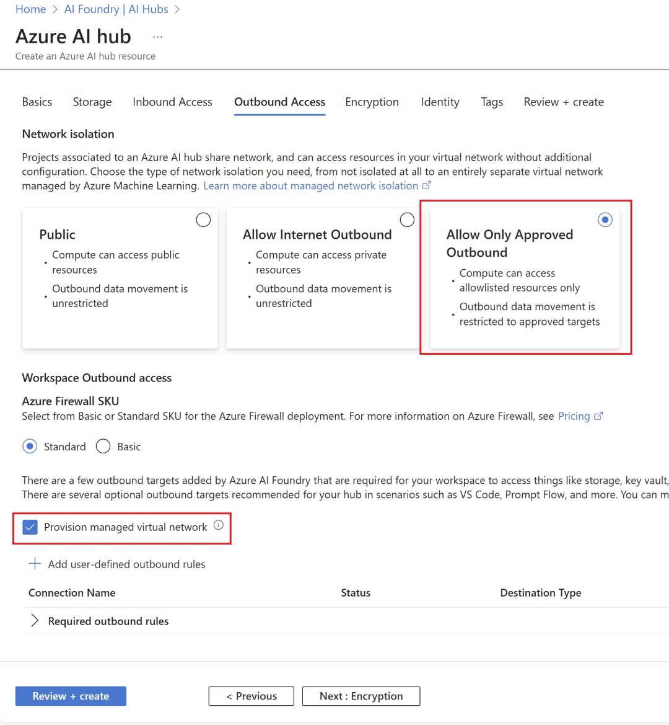Click the external link icon after managed network isolation
The width and height of the screenshot is (669, 725).
click(427, 185)
